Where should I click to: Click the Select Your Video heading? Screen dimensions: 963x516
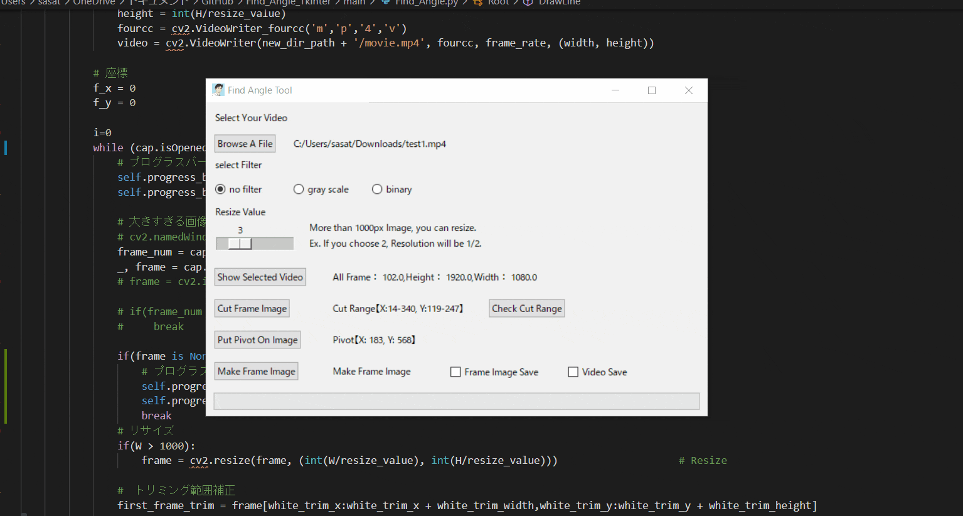click(251, 117)
